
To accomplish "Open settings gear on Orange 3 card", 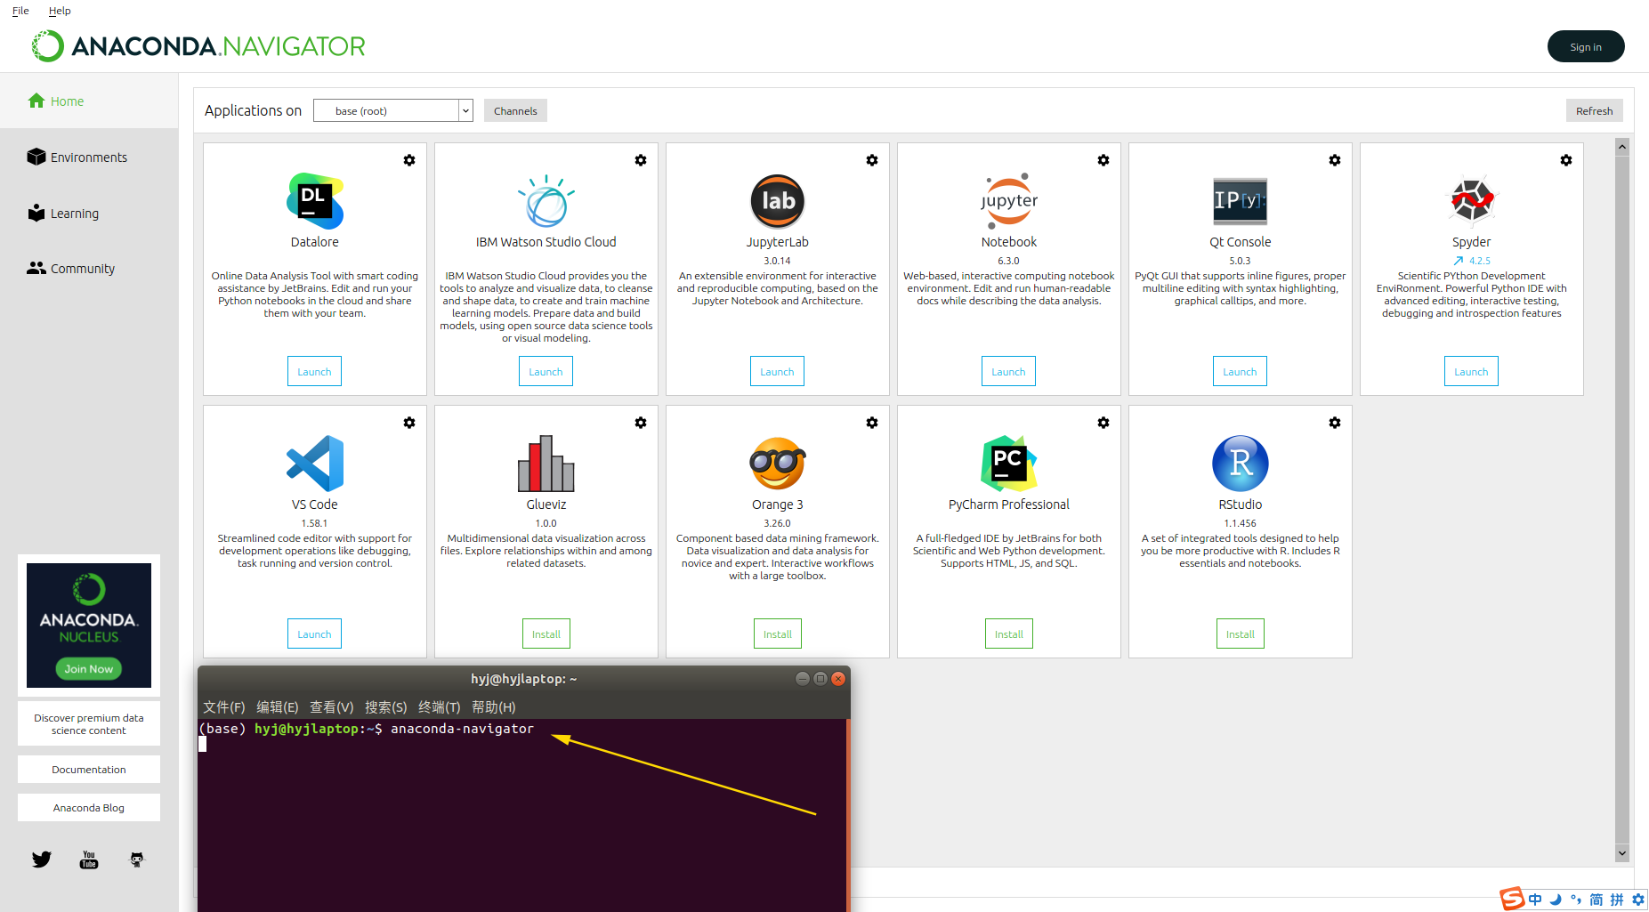I will pos(872,423).
